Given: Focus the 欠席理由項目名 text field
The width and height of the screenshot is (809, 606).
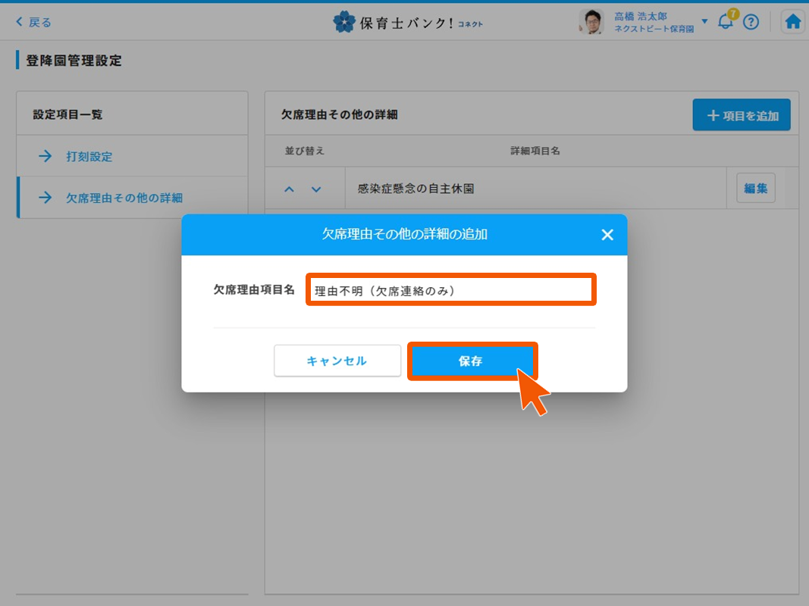Looking at the screenshot, I should click(450, 290).
